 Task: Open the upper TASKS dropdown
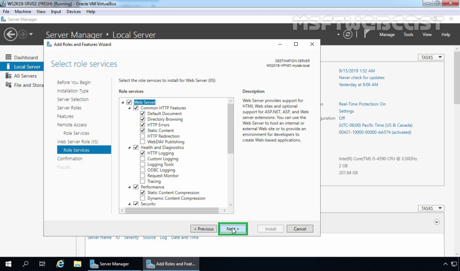pos(431,57)
